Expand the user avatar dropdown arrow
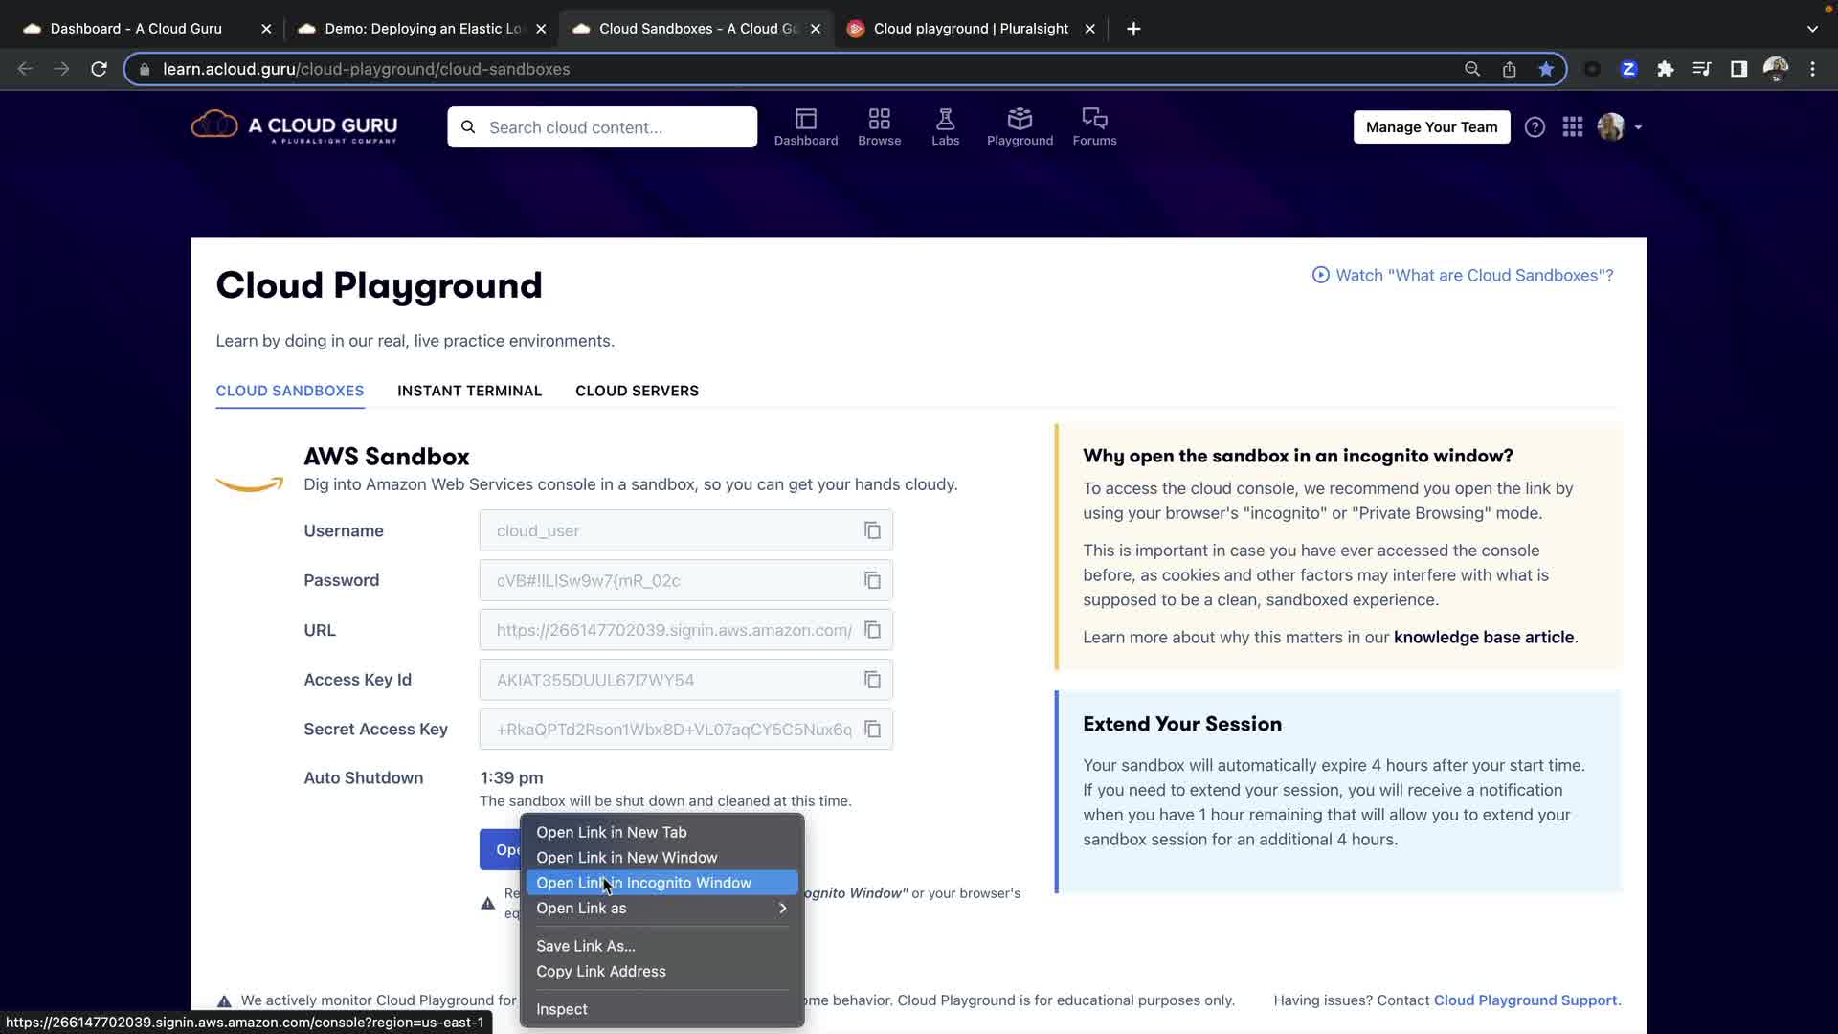 (x=1638, y=127)
